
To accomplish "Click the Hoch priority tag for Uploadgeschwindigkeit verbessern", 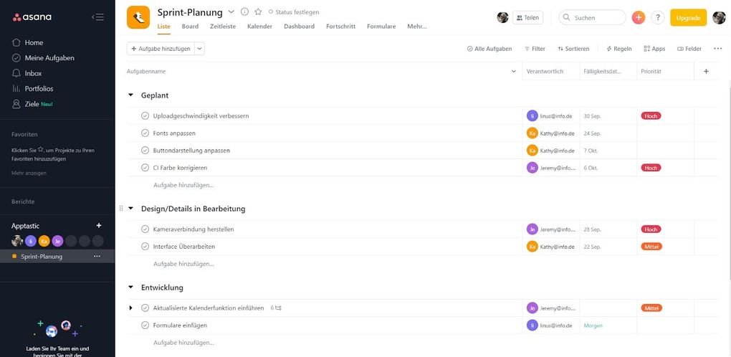I will click(x=651, y=115).
